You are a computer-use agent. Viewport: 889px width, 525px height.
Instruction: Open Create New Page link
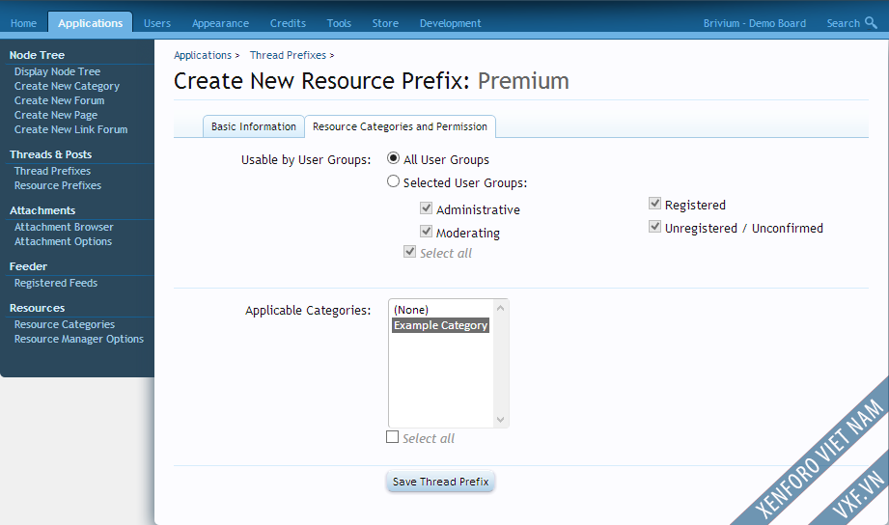tap(56, 115)
